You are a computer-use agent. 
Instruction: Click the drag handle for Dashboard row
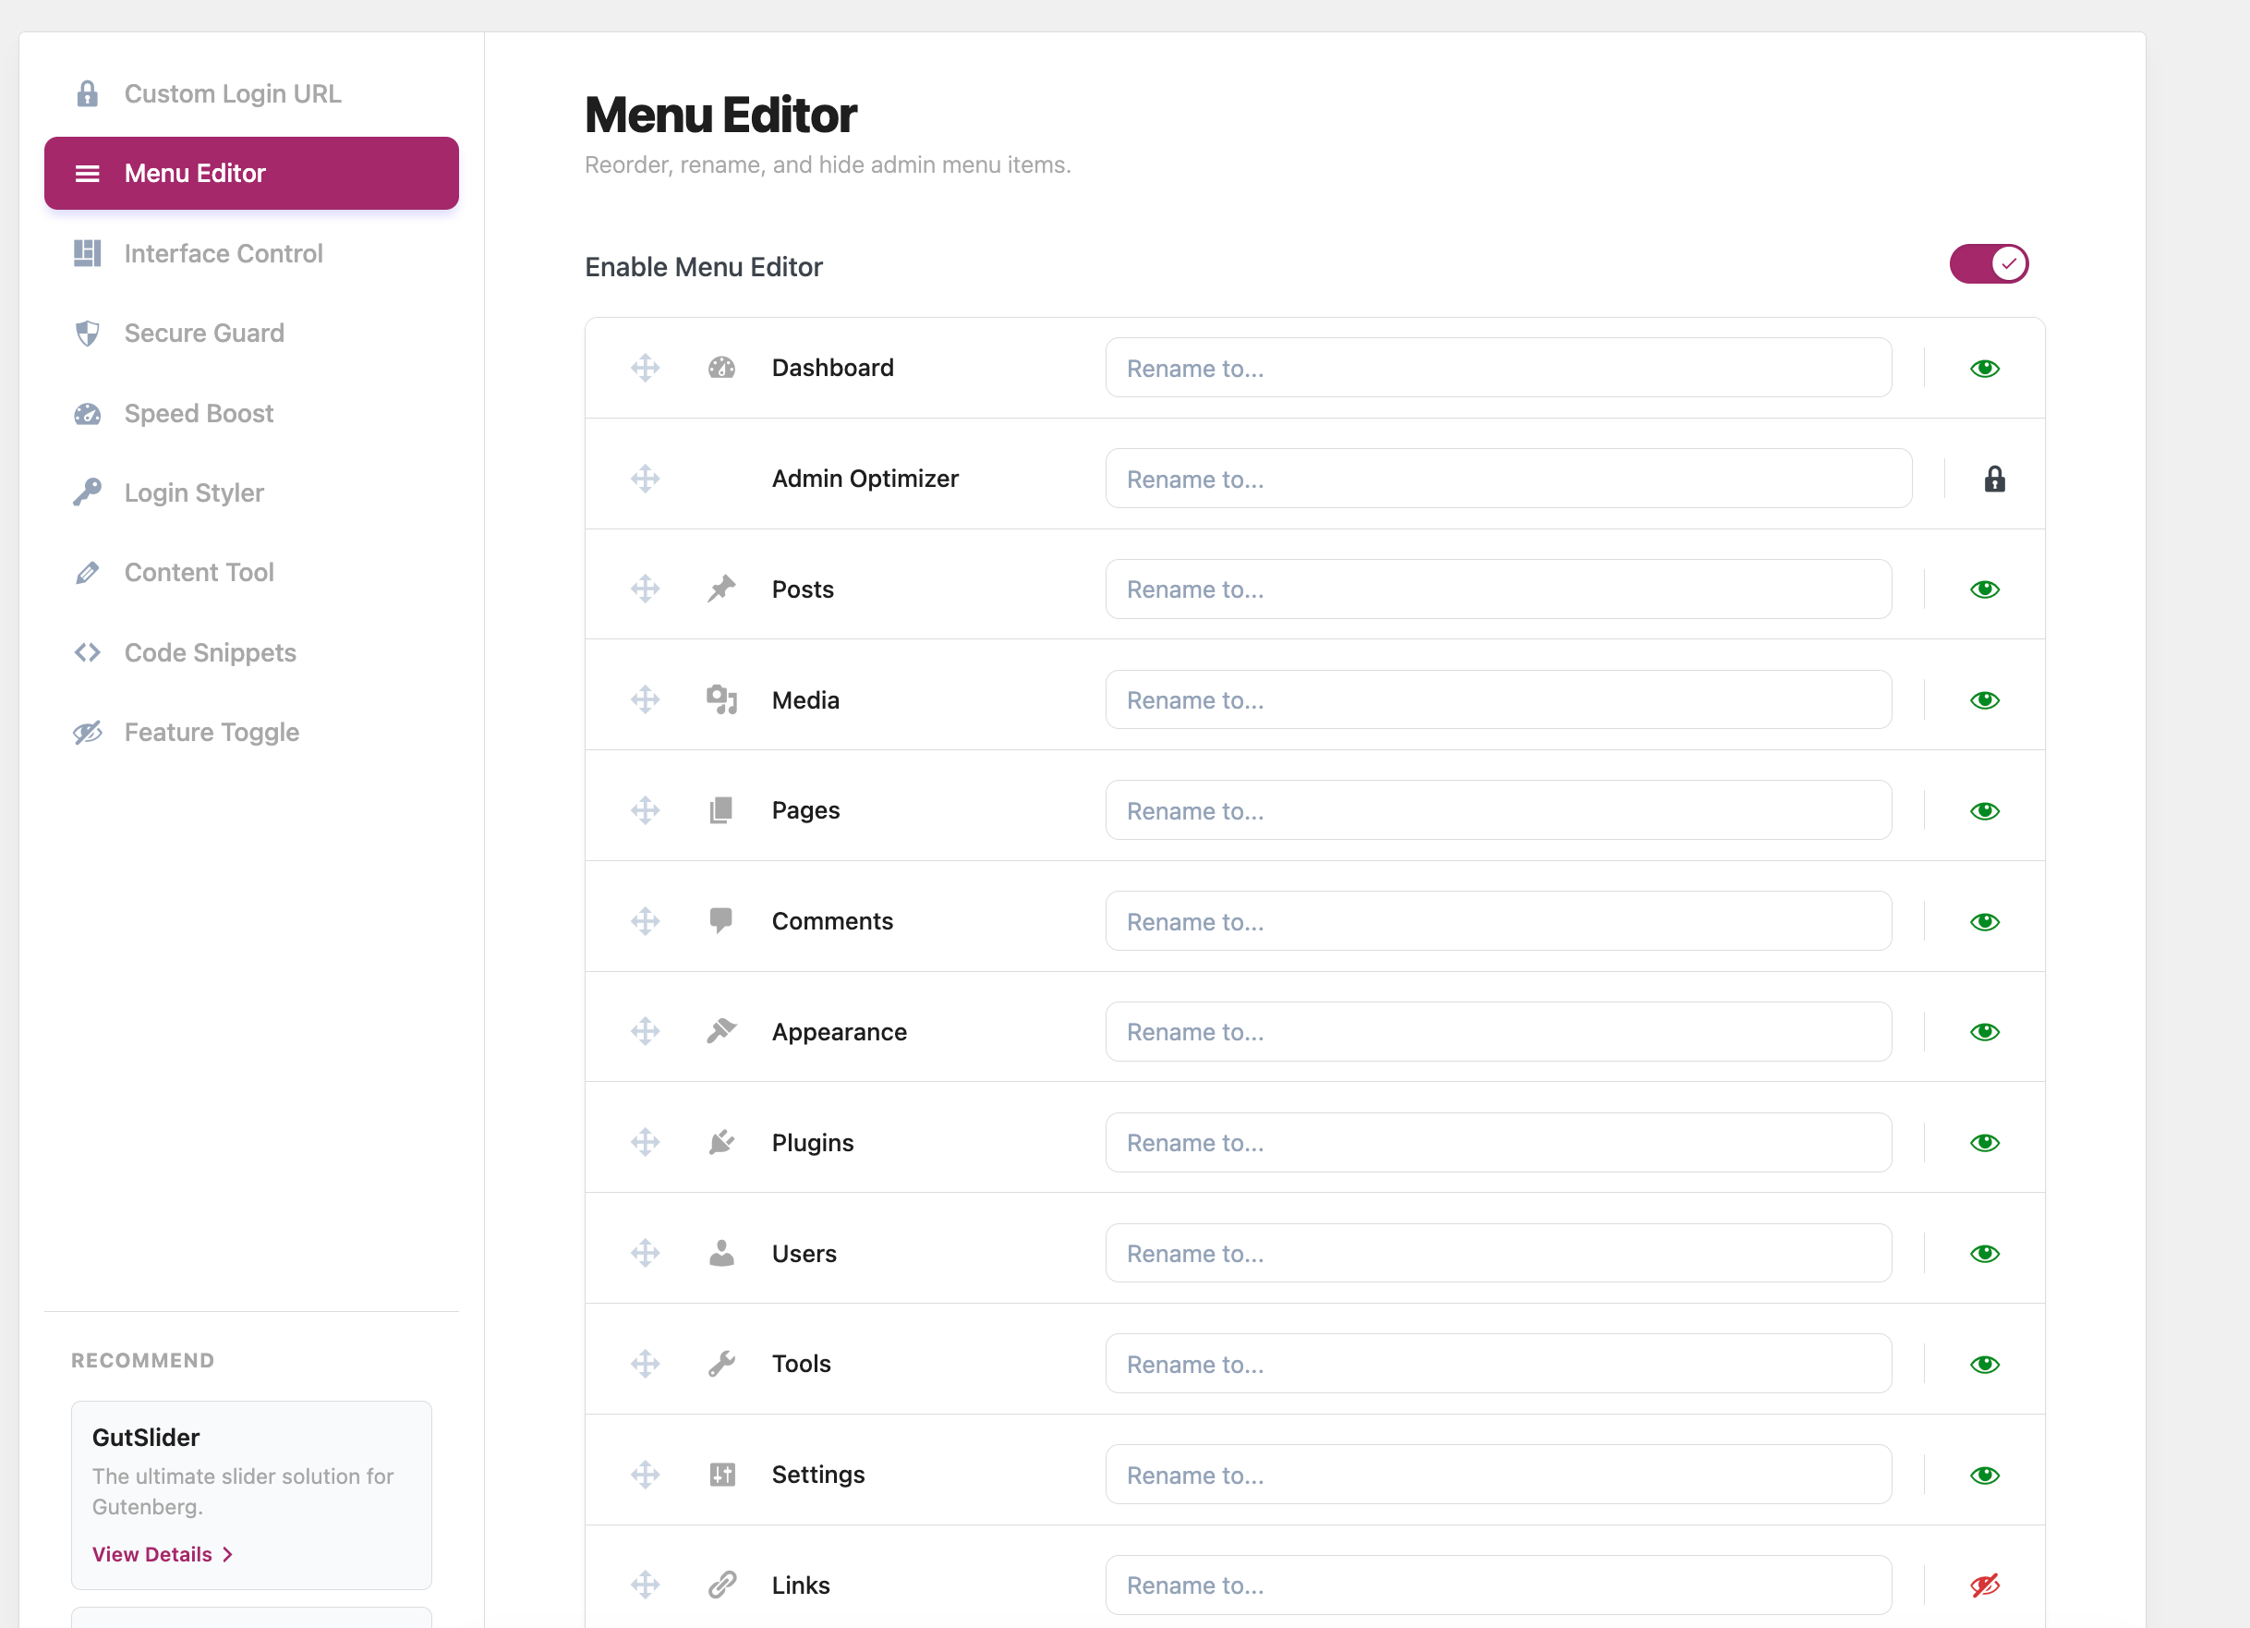tap(645, 369)
